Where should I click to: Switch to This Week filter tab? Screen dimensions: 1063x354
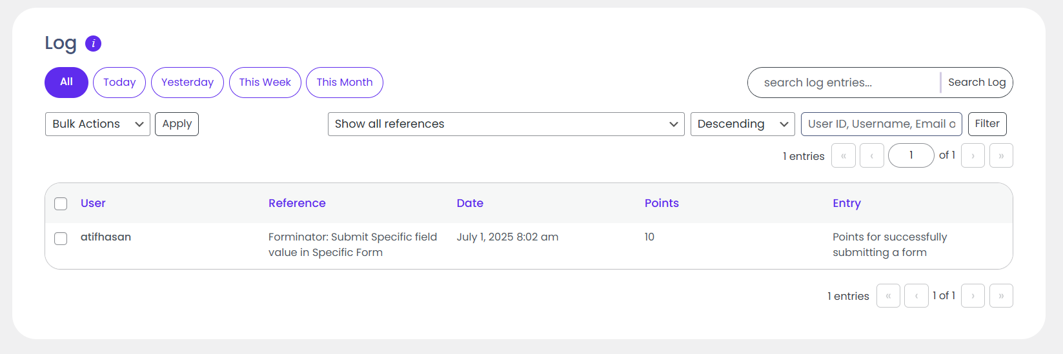[x=265, y=83]
